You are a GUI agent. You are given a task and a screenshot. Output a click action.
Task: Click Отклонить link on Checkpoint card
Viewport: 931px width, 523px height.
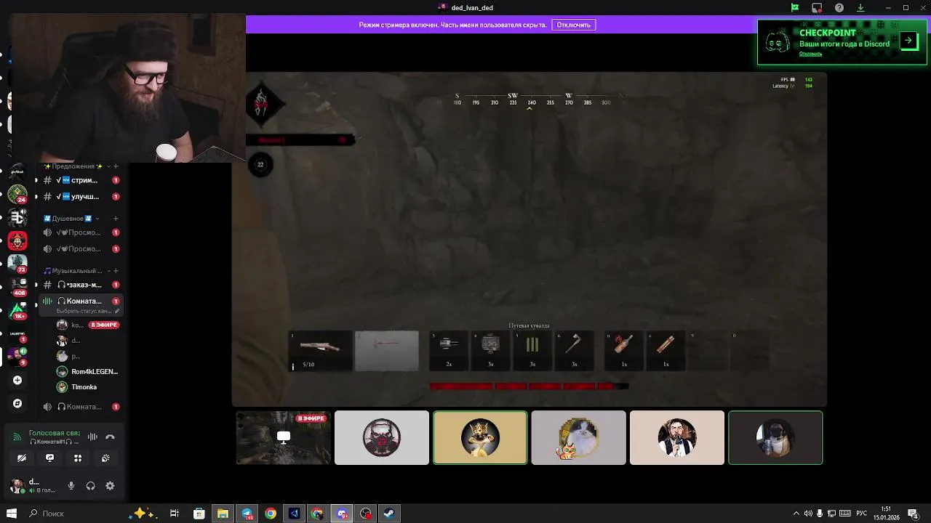tap(810, 54)
